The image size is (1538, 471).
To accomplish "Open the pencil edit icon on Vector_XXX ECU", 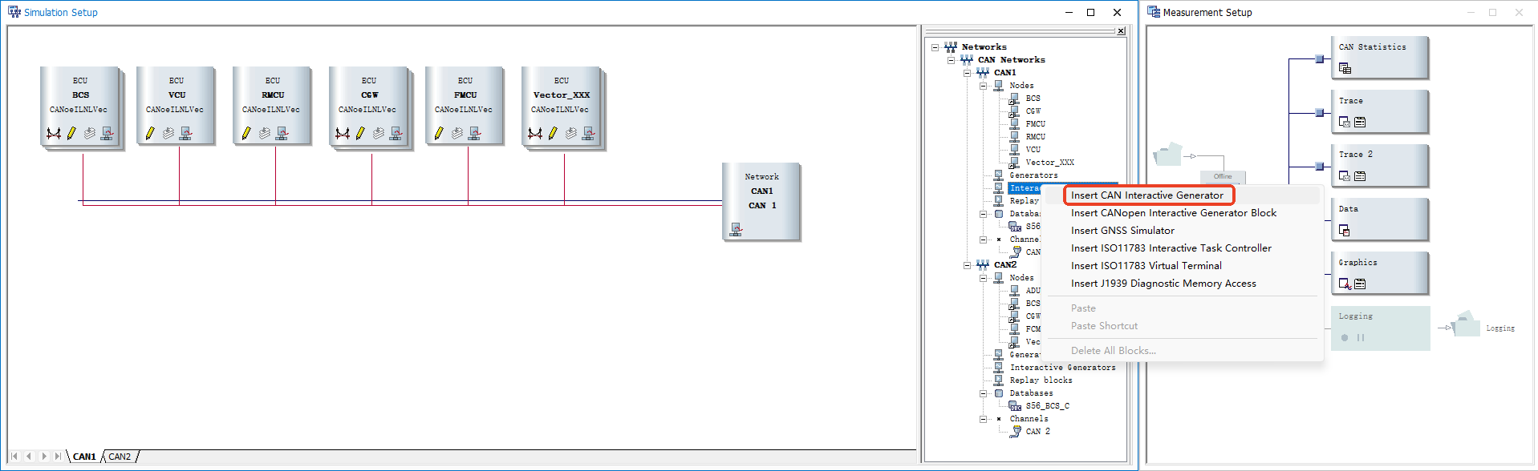I will pyautogui.click(x=553, y=134).
